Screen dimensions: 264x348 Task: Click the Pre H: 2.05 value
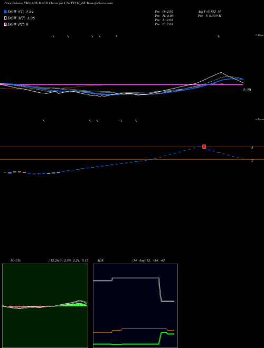tap(164, 16)
